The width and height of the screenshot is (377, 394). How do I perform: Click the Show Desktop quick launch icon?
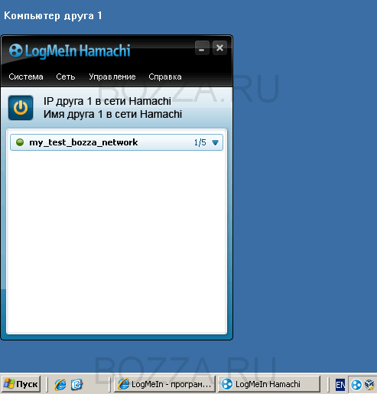pos(76,384)
